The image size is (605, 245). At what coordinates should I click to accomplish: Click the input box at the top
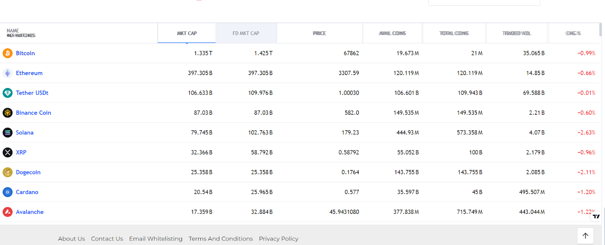pos(484,2)
